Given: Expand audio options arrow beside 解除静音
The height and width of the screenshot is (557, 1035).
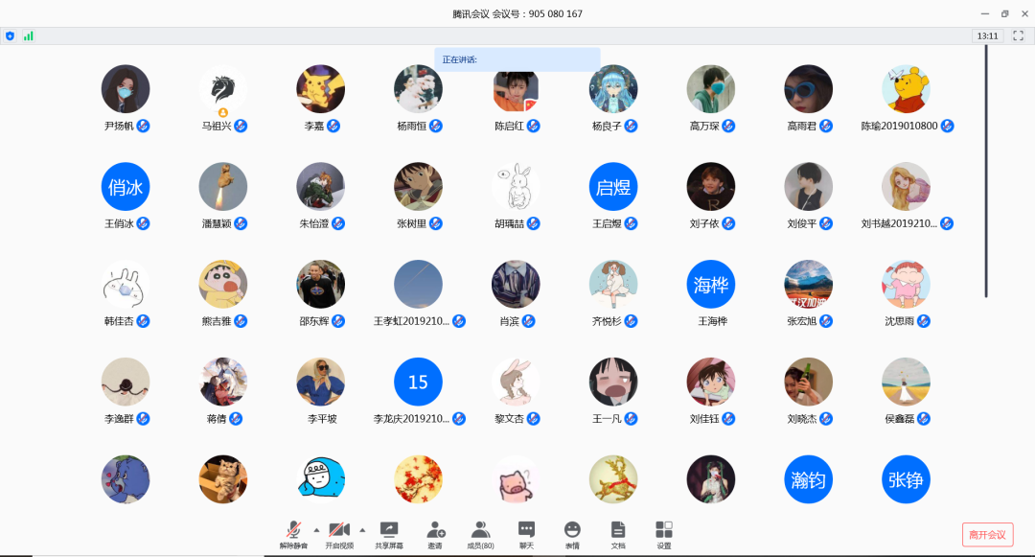Looking at the screenshot, I should click(x=316, y=529).
